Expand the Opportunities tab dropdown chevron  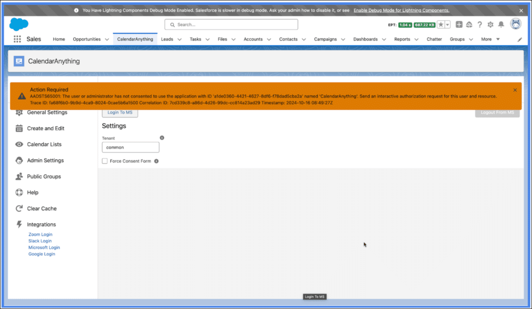point(107,39)
